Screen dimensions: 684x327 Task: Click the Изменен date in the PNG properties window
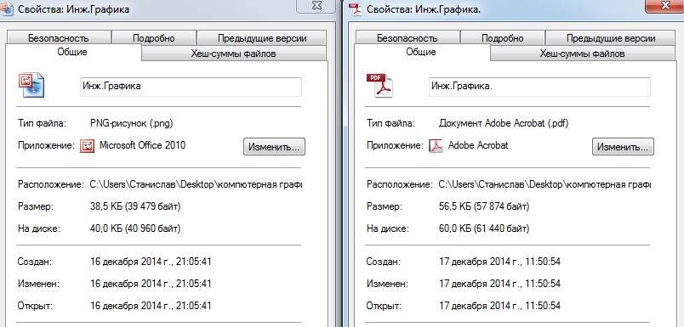(x=151, y=284)
